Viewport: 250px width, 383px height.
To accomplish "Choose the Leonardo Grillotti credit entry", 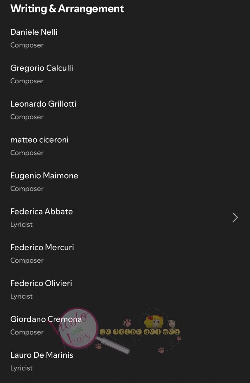I will [x=43, y=104].
